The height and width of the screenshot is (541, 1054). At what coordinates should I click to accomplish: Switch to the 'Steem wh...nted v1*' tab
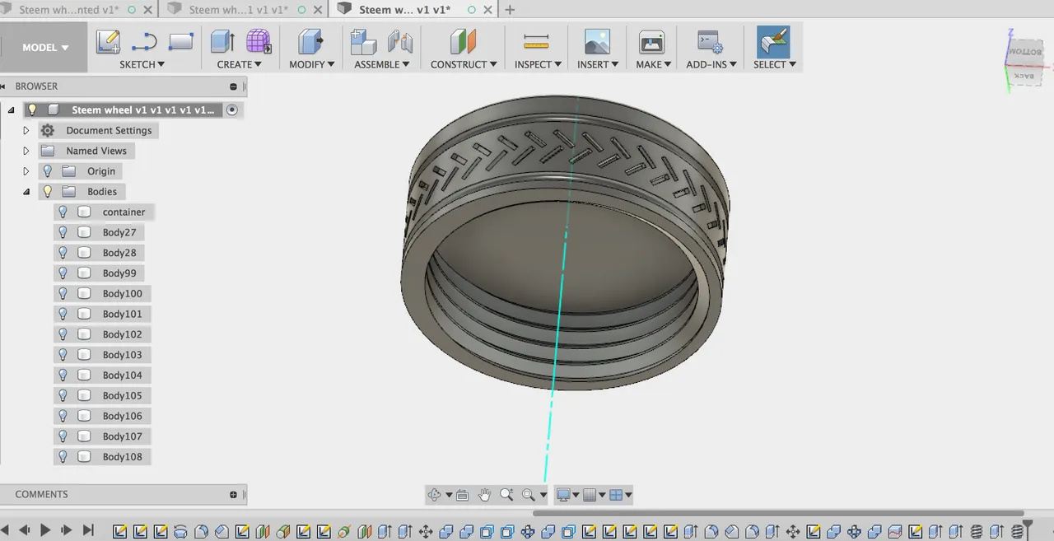pyautogui.click(x=69, y=10)
